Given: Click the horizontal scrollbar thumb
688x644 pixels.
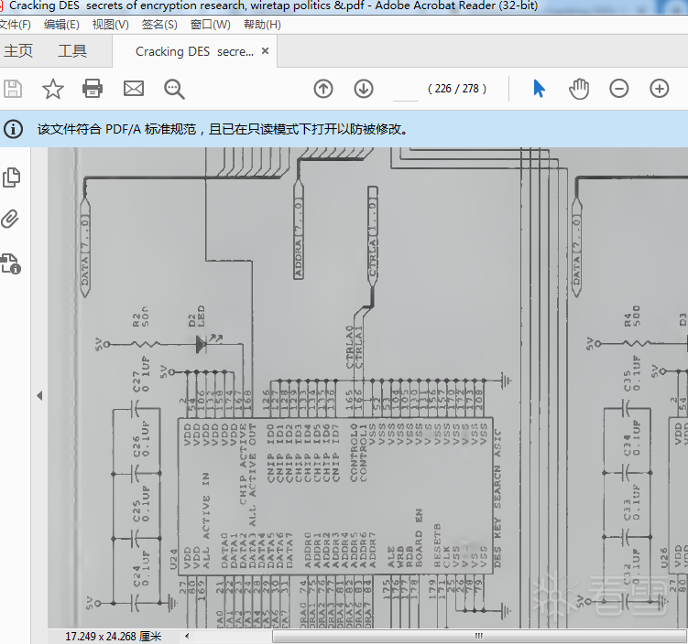Looking at the screenshot, I should pyautogui.click(x=479, y=635).
